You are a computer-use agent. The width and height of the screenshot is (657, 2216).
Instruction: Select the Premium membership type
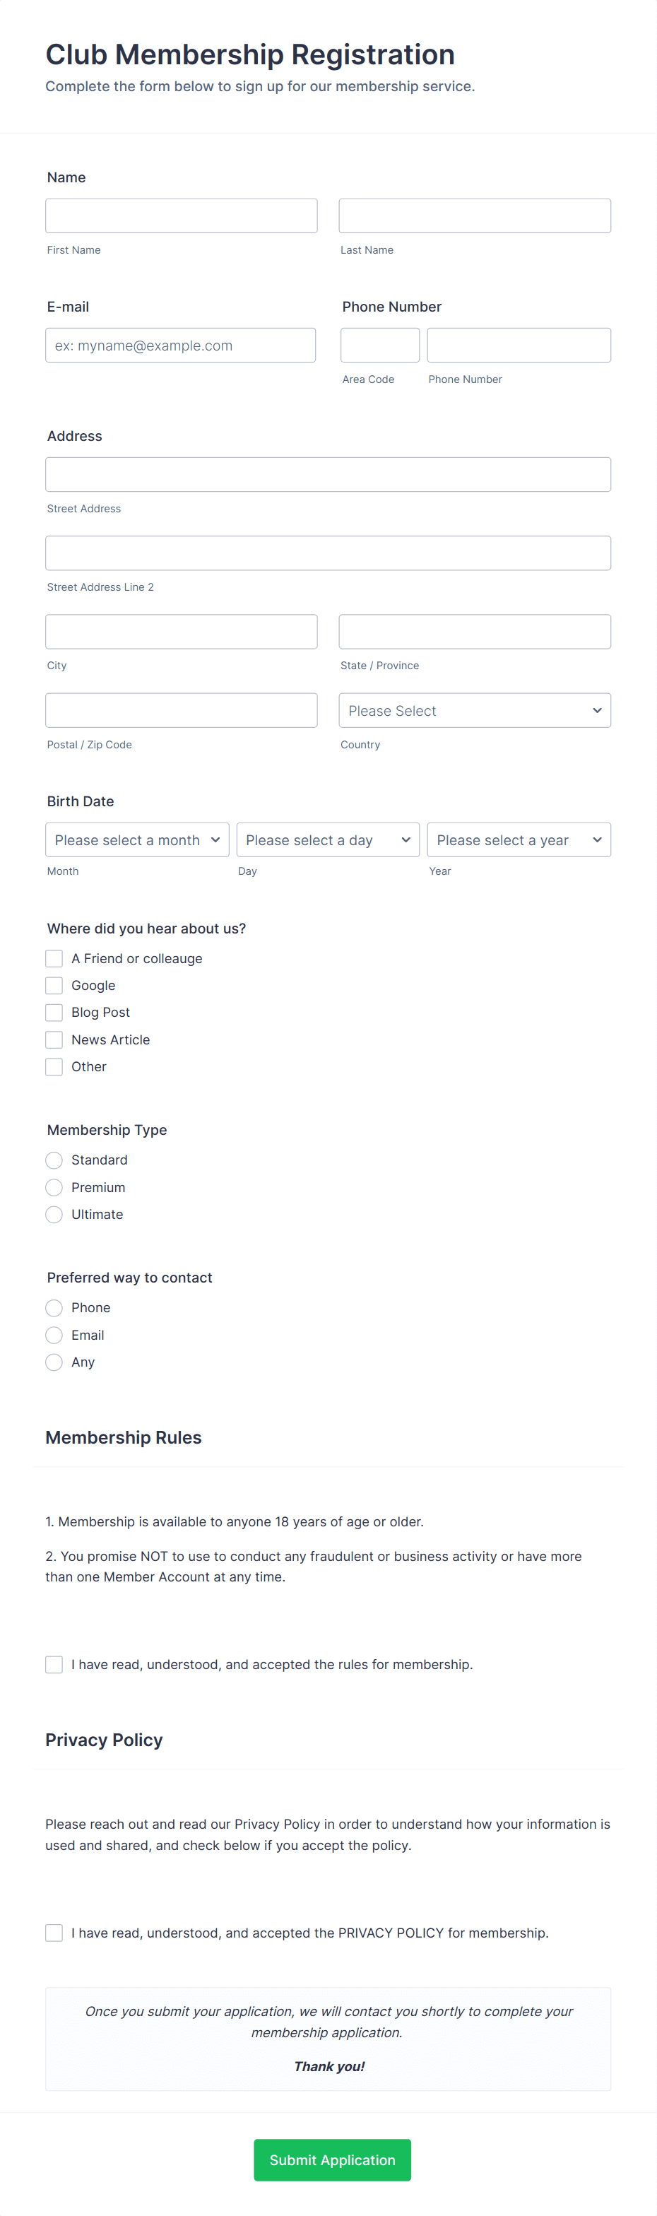[x=53, y=1187]
